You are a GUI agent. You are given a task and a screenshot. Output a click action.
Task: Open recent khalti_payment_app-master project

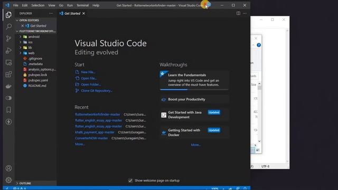95,132
